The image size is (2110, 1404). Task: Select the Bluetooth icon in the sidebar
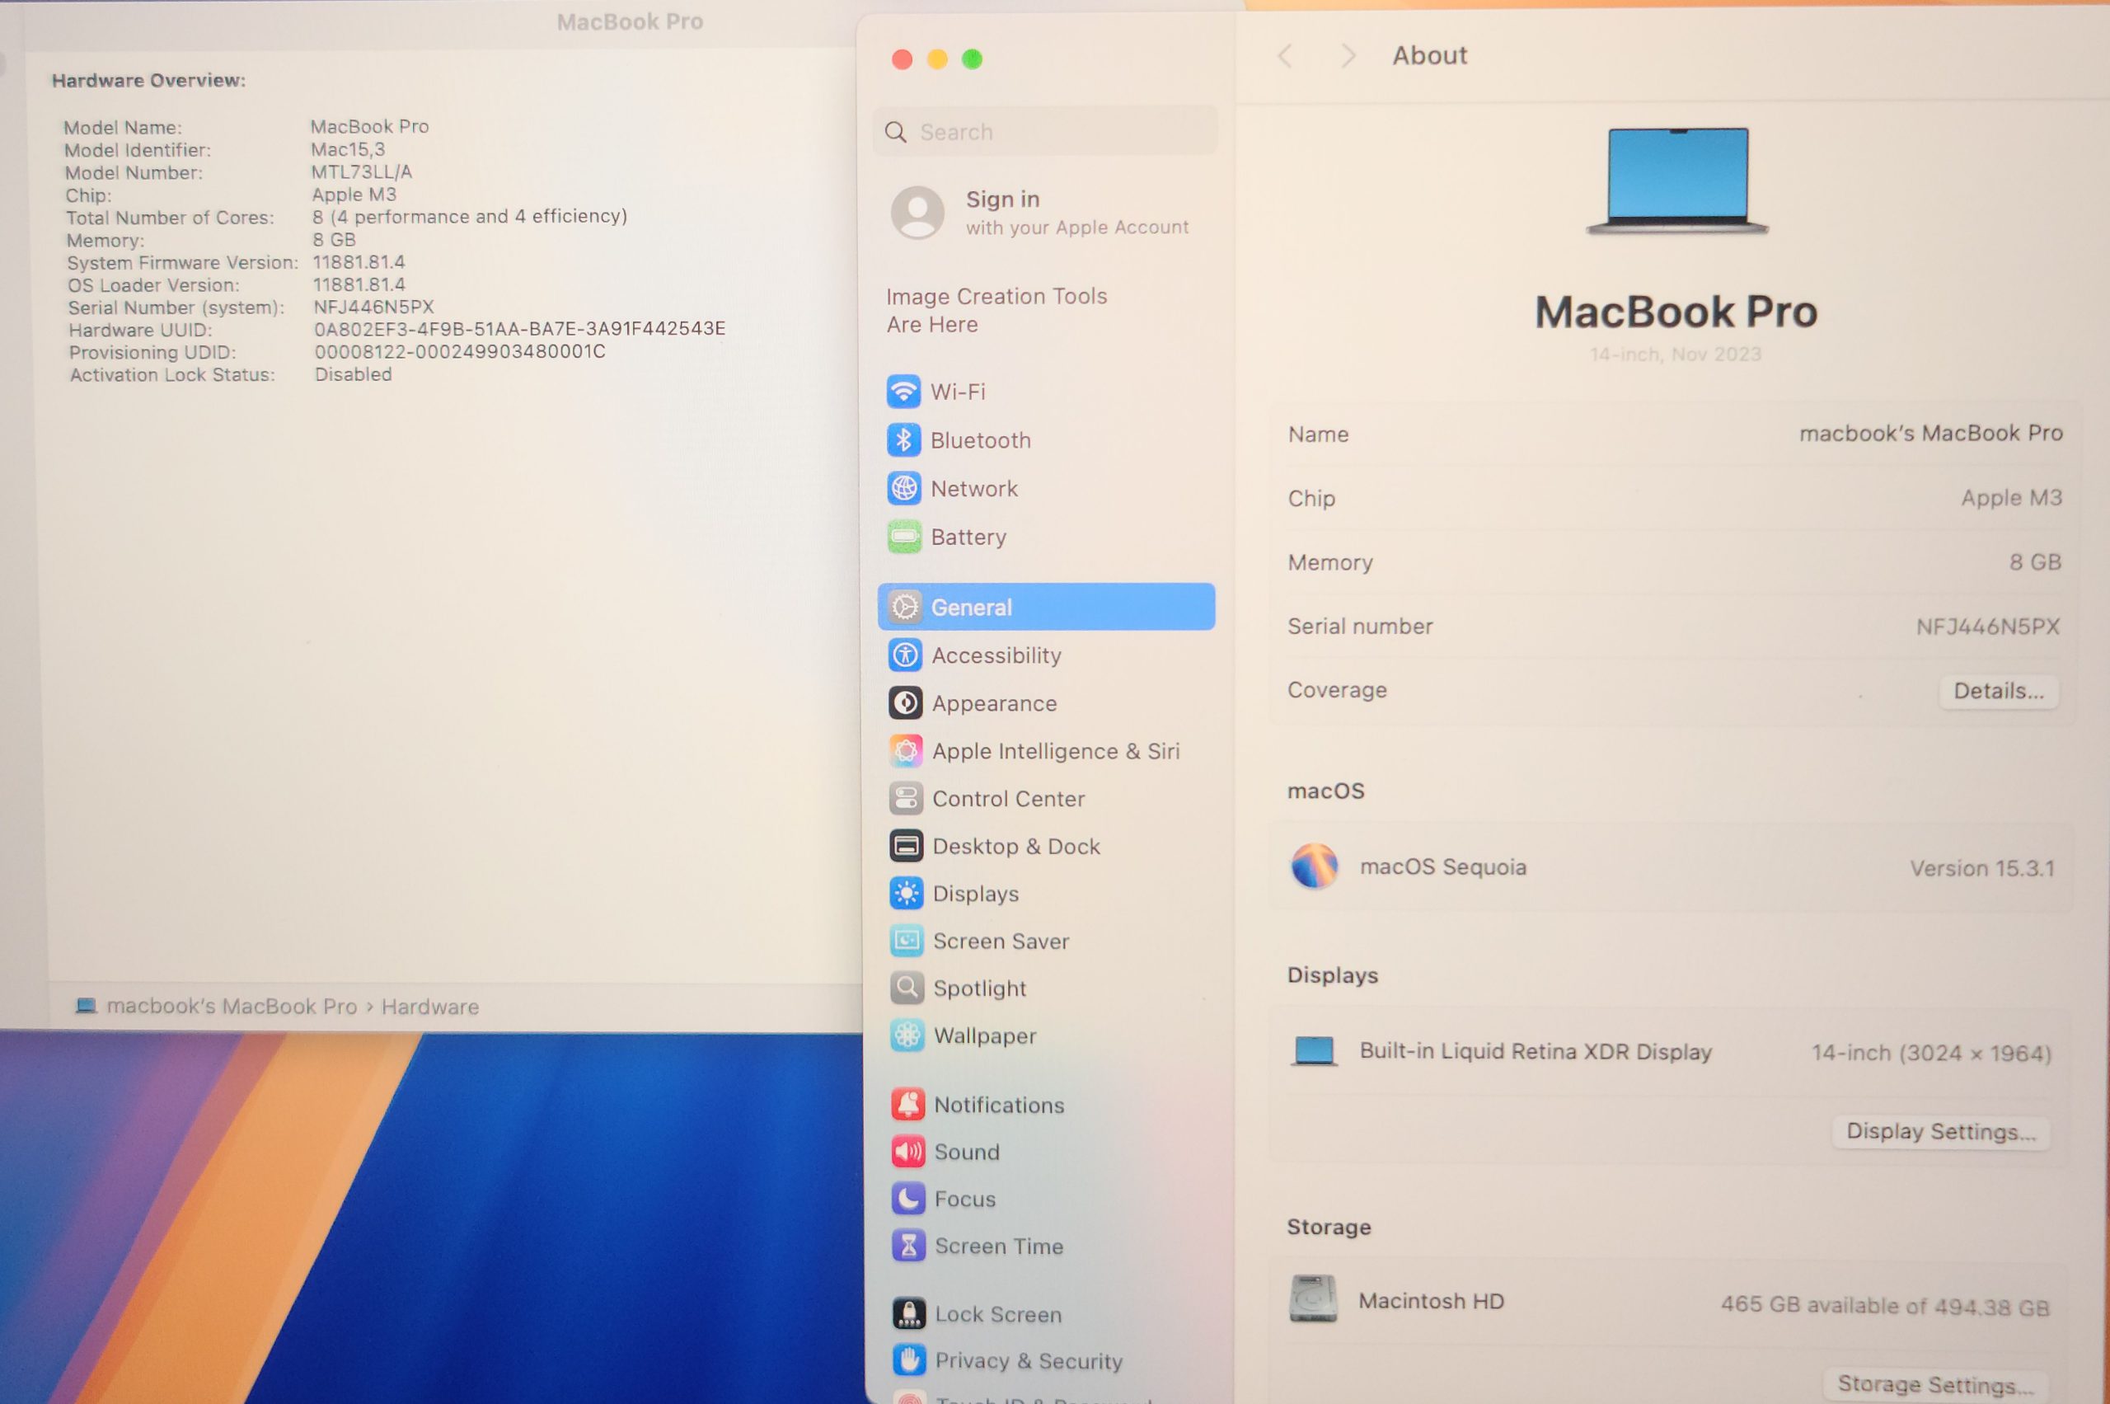click(x=903, y=439)
